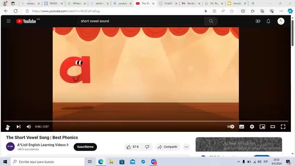Open the player settings gear
The image size is (295, 166).
(252, 127)
